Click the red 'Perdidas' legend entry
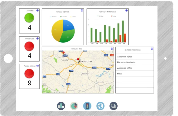178x116 pixels. [x=114, y=16]
